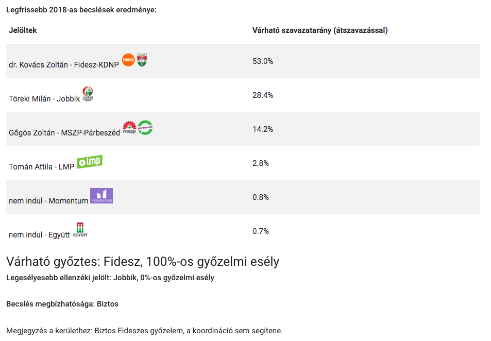This screenshot has height=341, width=491.
Task: Click the green LMP party logo
Action: 90,162
